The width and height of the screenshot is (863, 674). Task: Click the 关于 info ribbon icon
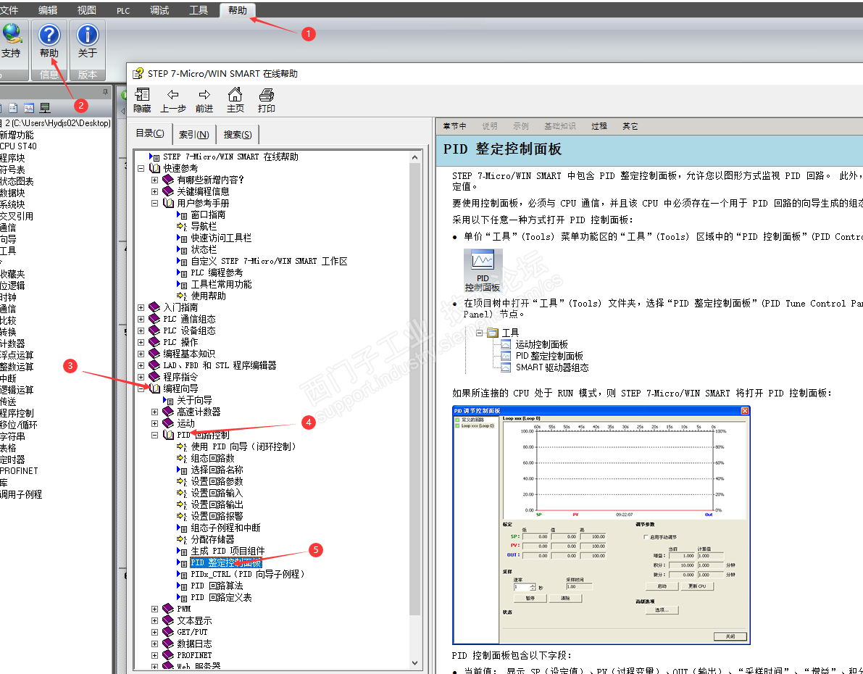tap(87, 36)
